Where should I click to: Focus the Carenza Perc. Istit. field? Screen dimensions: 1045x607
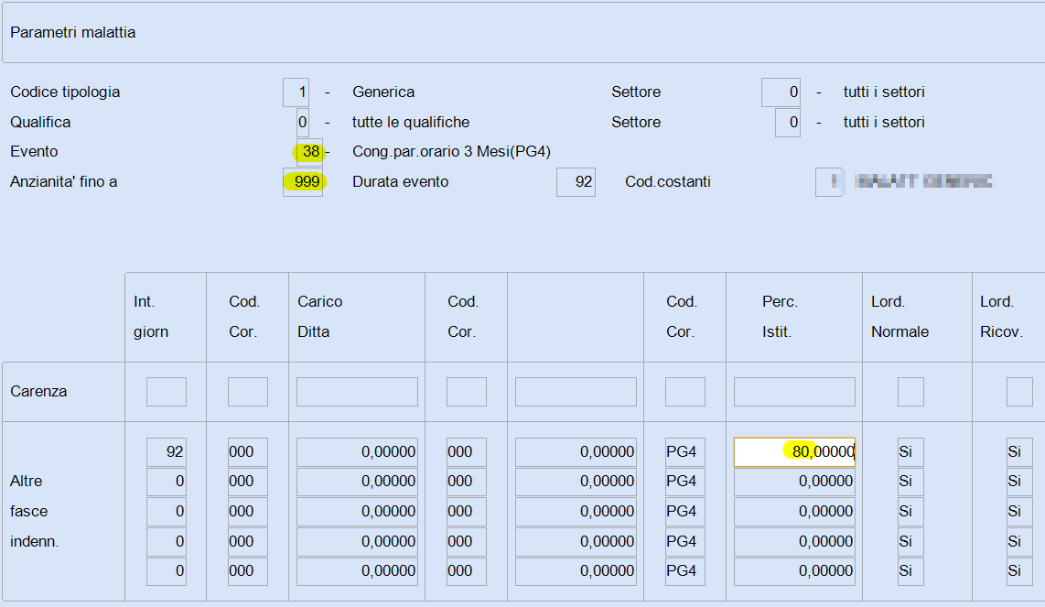[794, 392]
